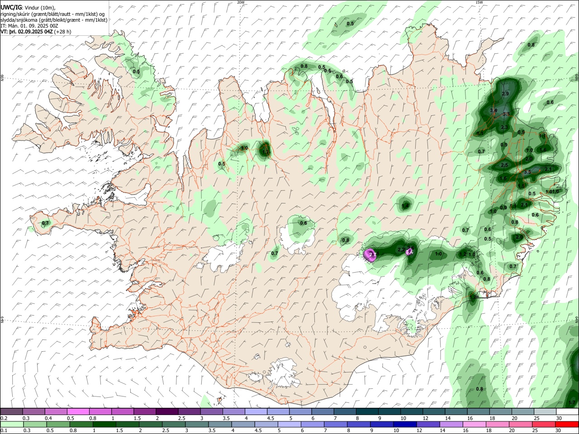The image size is (579, 434).
Task: Pick the darkest purple 2–2.5 snow legend swatch
Action: [x=167, y=412]
